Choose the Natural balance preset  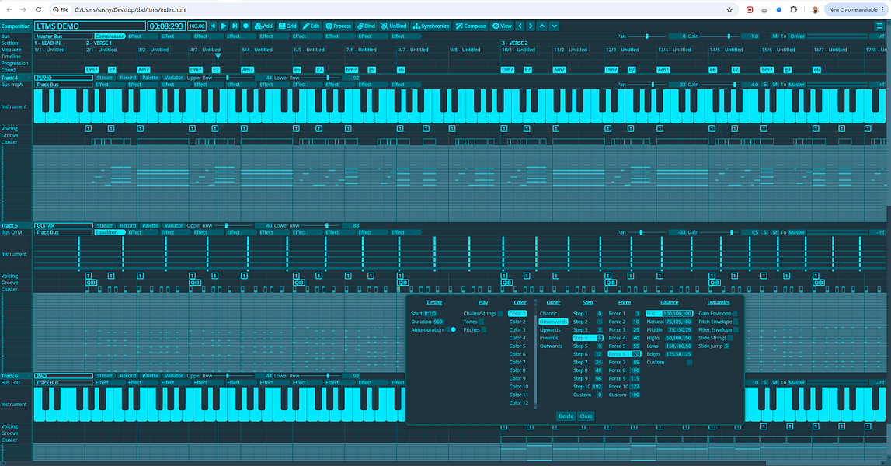669,322
